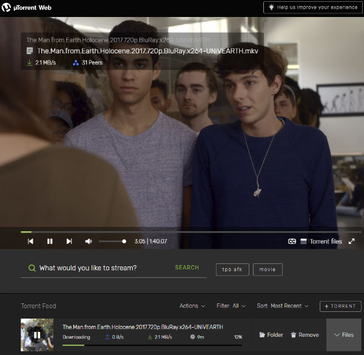The height and width of the screenshot is (355, 364).
Task: Mute the speaker volume icon
Action: tap(89, 242)
